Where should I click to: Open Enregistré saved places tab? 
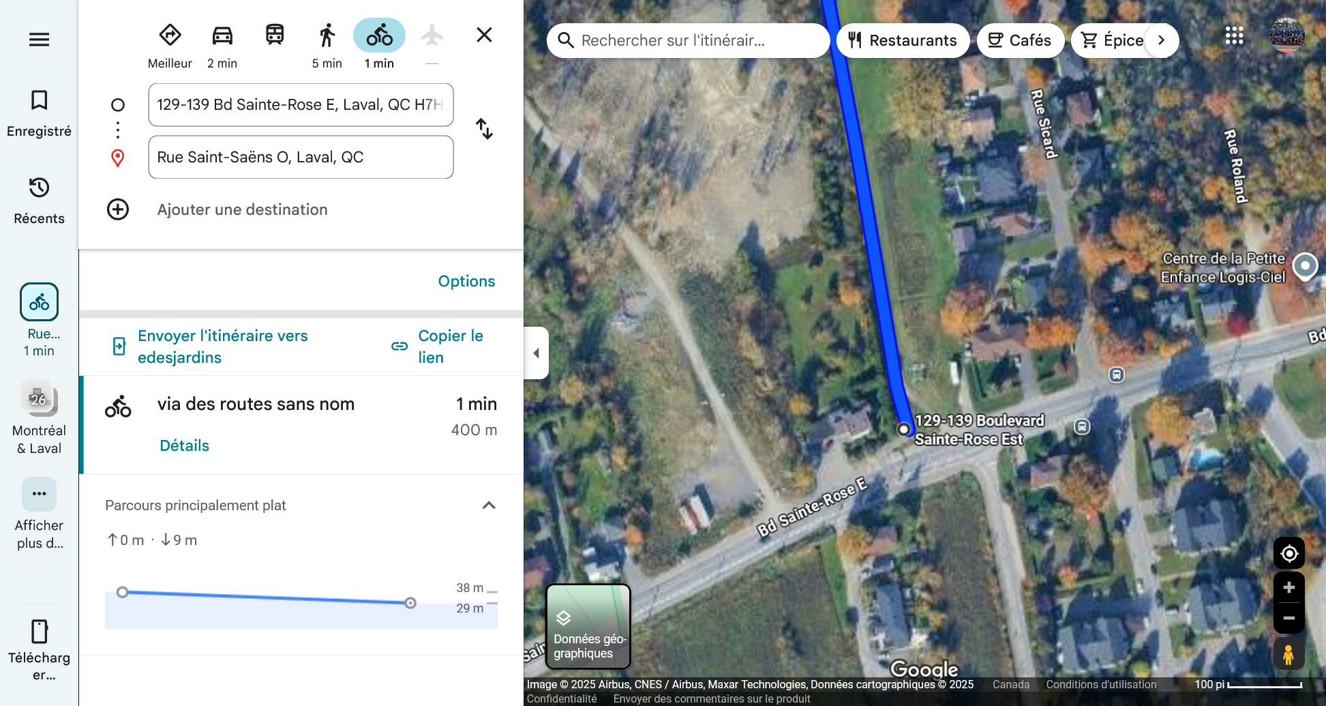39,113
